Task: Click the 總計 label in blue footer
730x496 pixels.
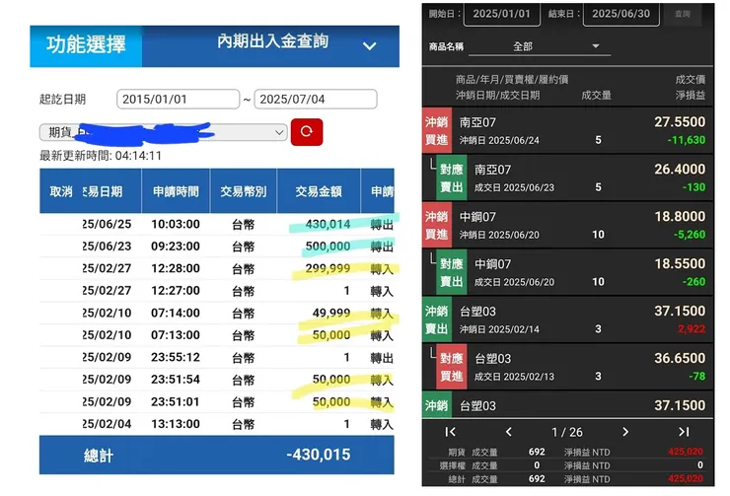Action: [x=99, y=456]
